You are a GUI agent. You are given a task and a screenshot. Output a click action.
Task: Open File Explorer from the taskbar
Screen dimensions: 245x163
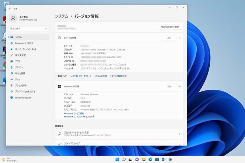pos(144,159)
